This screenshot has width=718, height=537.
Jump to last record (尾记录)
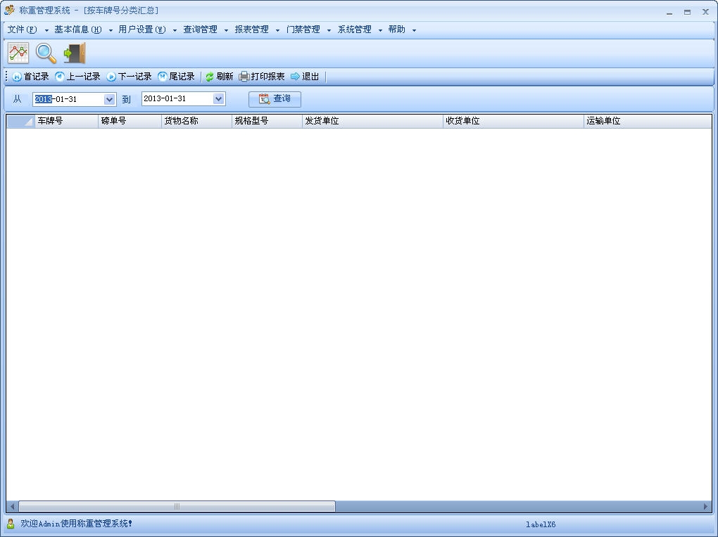pyautogui.click(x=176, y=77)
